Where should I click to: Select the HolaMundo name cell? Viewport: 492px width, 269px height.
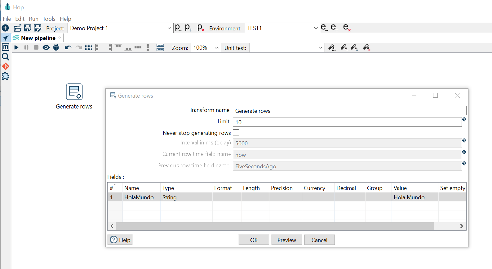141,197
